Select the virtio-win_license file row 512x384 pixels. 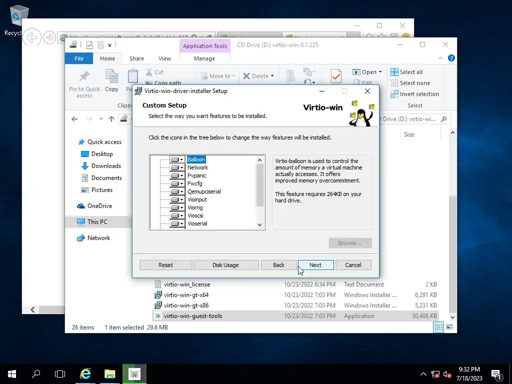tap(295, 284)
